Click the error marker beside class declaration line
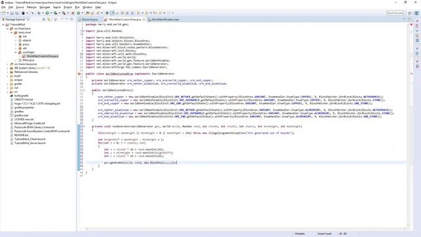 (x=79, y=74)
